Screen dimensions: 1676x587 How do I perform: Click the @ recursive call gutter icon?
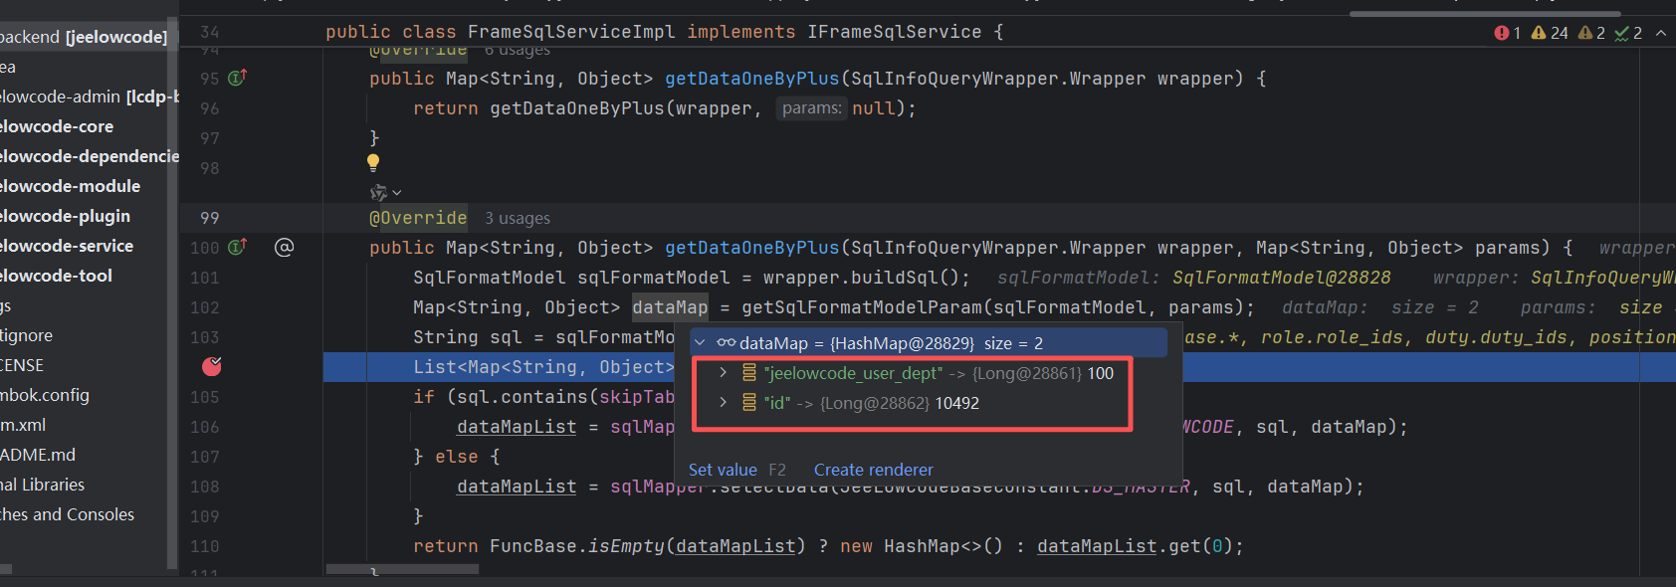(284, 247)
